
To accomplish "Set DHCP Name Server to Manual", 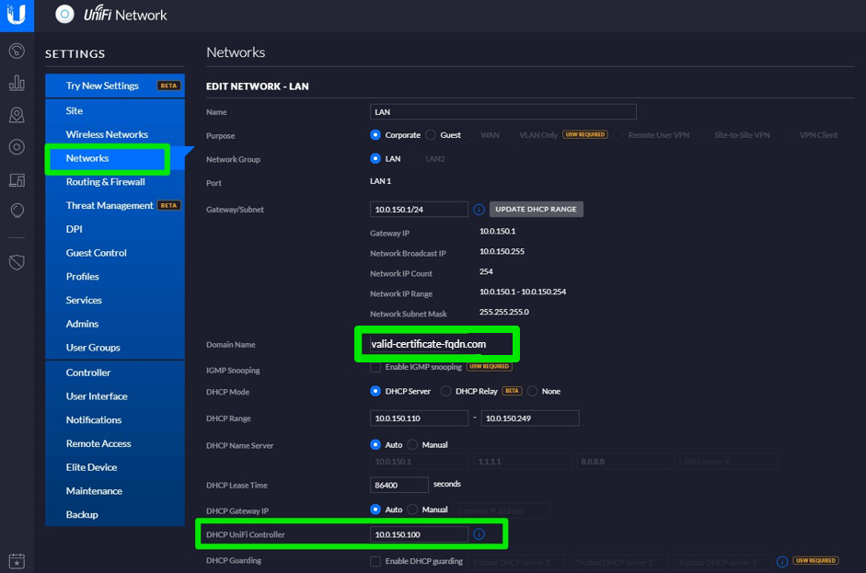I will (x=412, y=445).
